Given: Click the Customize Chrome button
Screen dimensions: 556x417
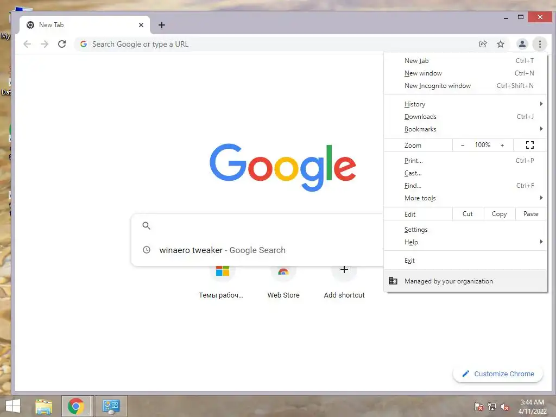Looking at the screenshot, I should (498, 374).
